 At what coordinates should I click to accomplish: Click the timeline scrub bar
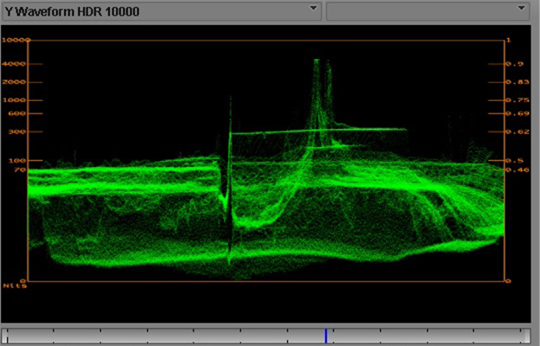[x=265, y=336]
